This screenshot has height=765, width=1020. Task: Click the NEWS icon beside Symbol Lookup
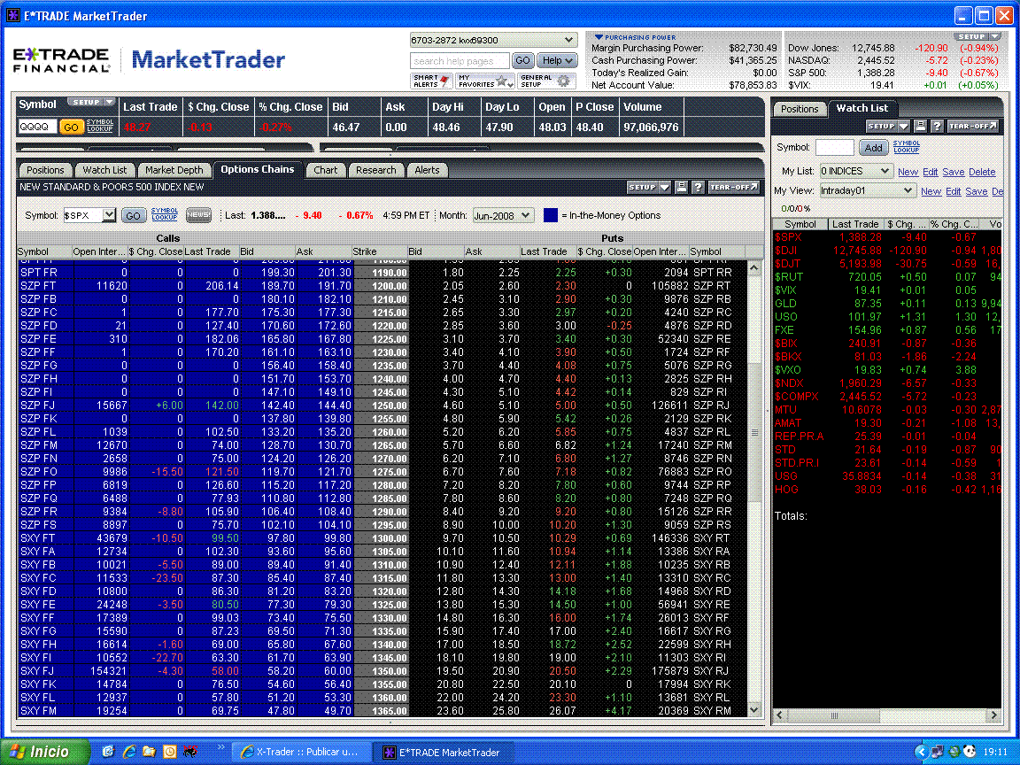(198, 214)
